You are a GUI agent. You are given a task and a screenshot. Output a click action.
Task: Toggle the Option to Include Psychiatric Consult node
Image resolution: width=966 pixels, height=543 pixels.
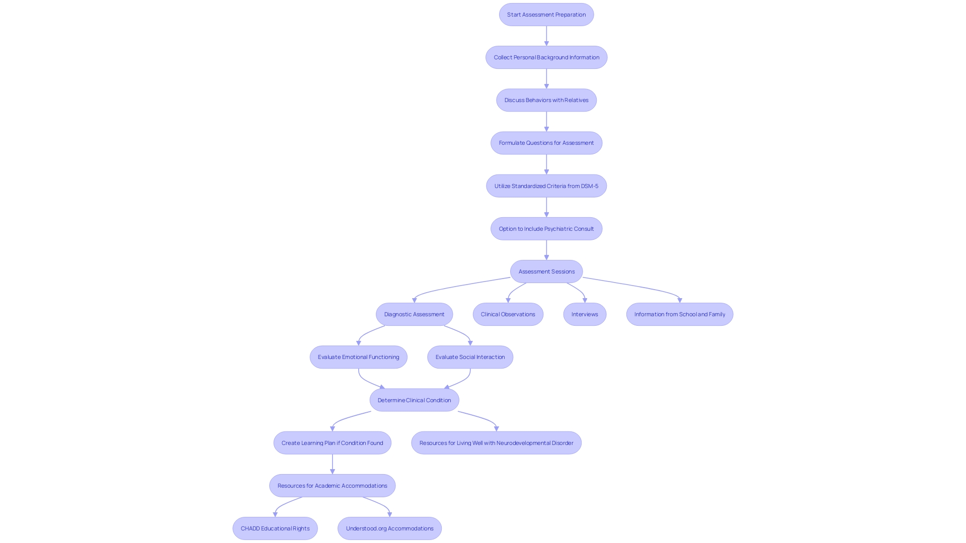click(x=546, y=228)
